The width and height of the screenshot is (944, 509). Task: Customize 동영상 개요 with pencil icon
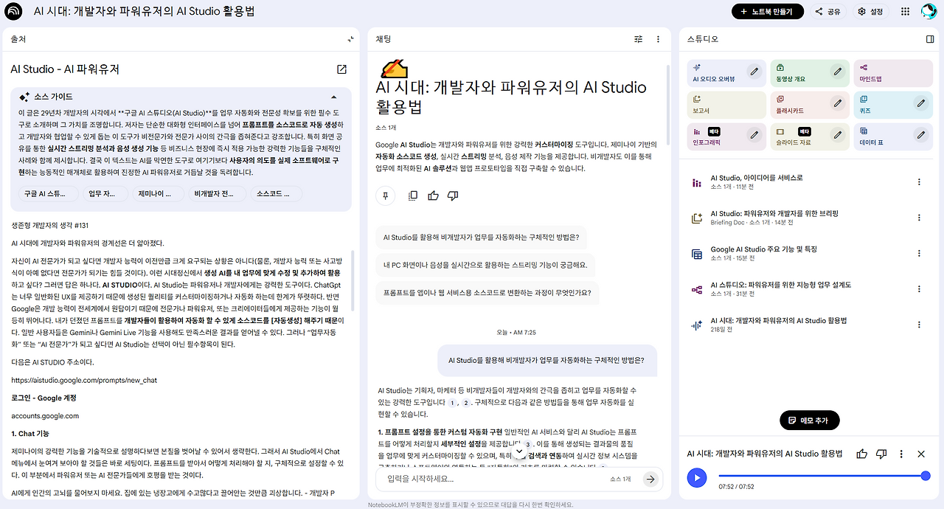click(838, 72)
